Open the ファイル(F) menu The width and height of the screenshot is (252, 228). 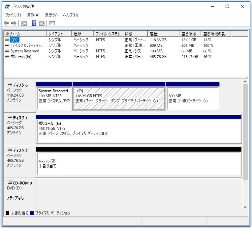13,15
